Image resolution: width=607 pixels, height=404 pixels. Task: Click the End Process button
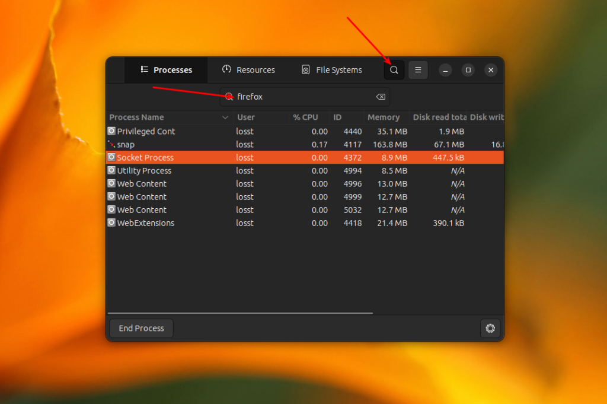141,329
